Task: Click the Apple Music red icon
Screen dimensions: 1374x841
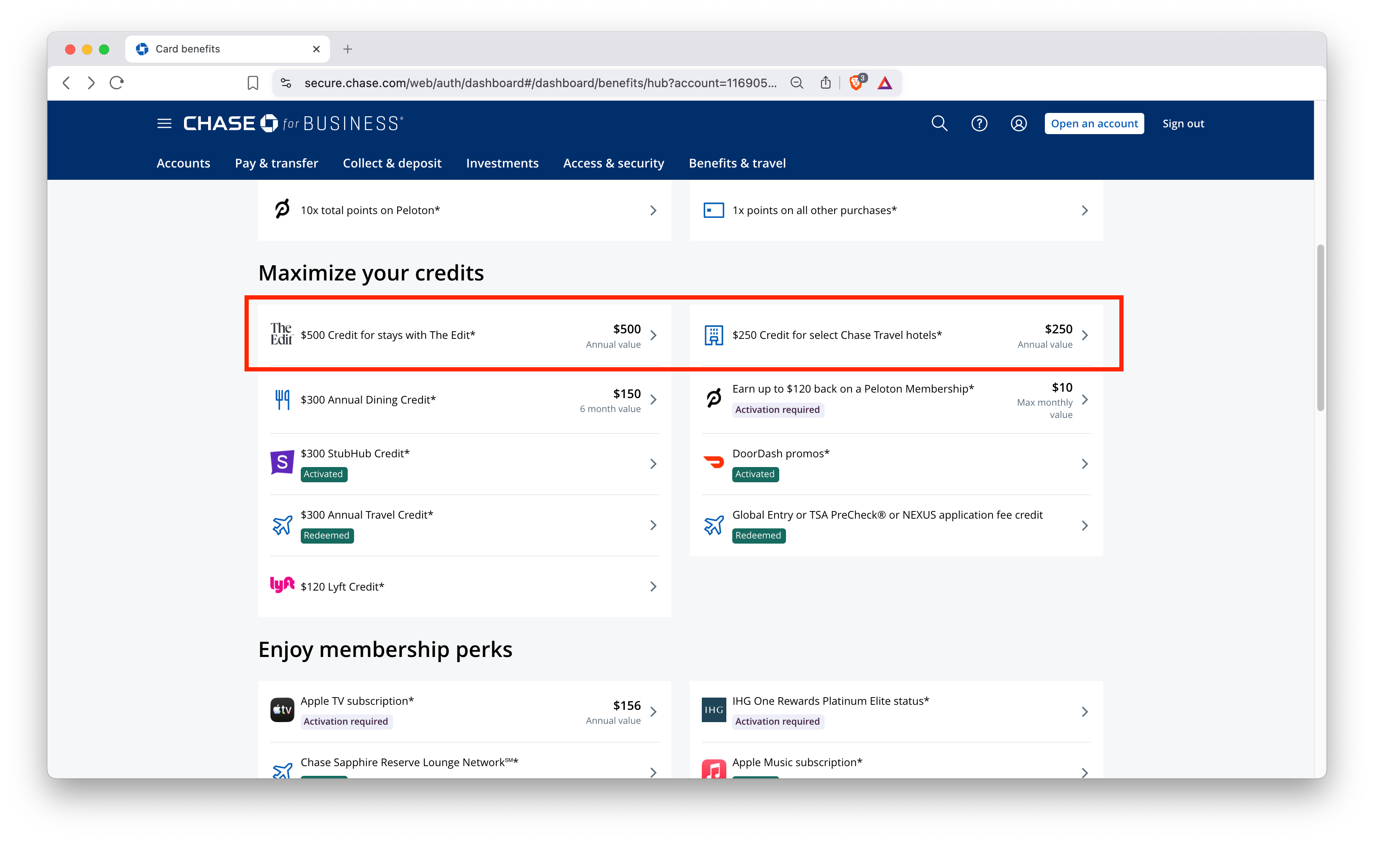Action: (714, 769)
